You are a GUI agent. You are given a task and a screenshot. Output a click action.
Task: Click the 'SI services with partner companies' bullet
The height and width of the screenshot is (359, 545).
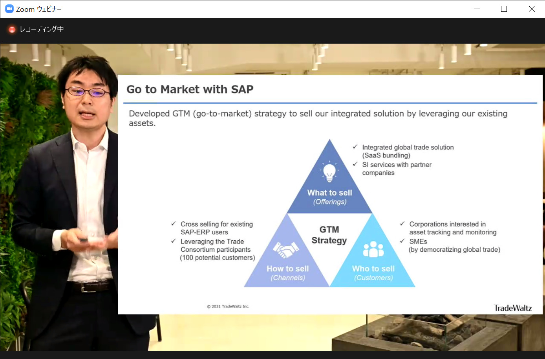point(397,169)
